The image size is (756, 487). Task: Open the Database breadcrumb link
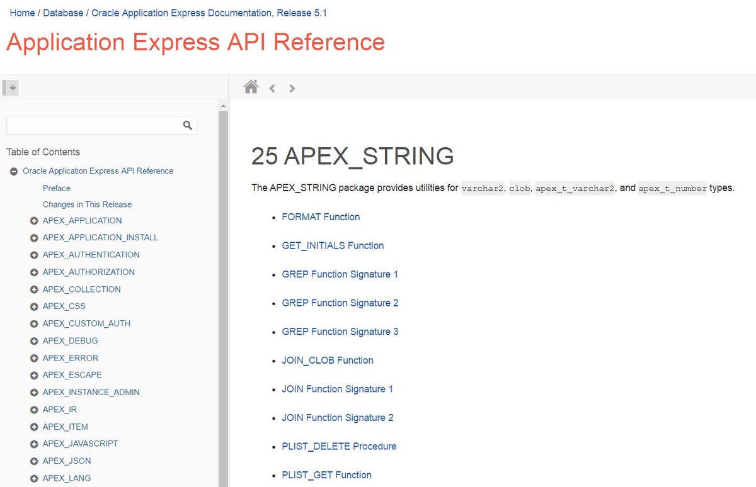click(63, 13)
